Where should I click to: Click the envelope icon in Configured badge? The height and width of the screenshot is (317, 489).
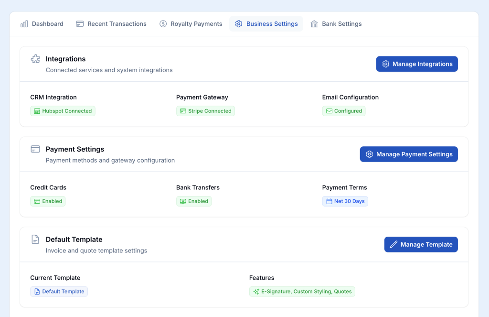click(x=329, y=111)
